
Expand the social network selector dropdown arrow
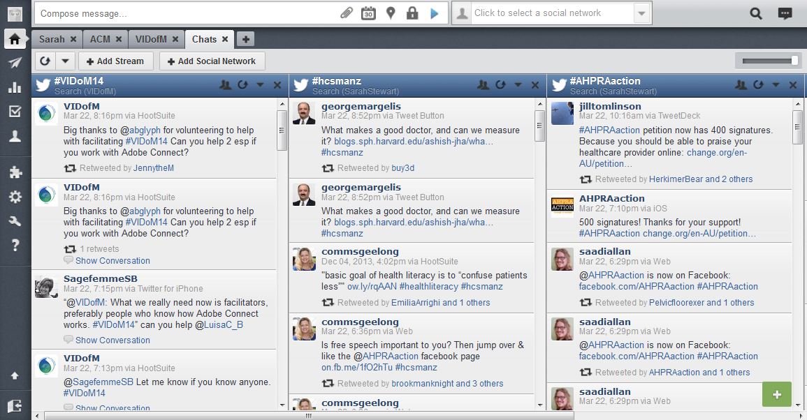641,14
